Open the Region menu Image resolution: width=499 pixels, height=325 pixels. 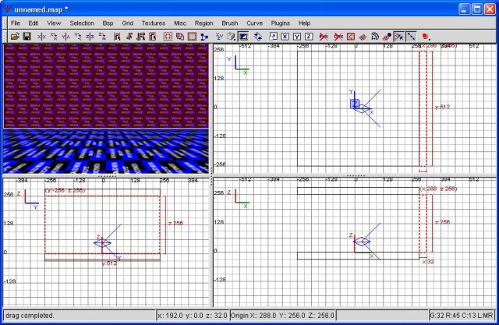(204, 23)
